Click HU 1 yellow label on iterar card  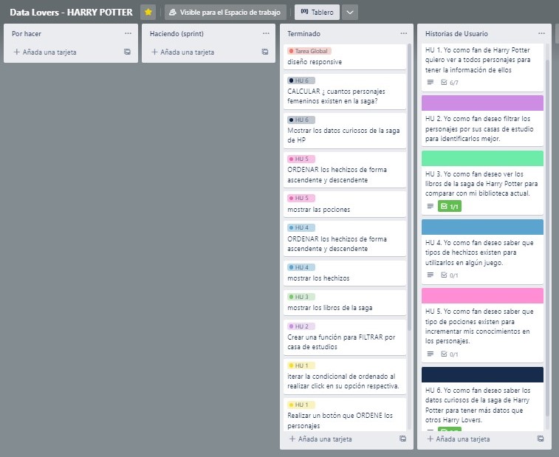coord(301,365)
